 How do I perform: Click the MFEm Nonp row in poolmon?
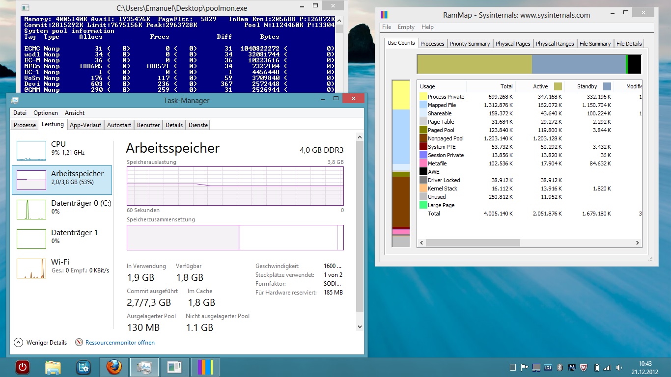pyautogui.click(x=179, y=66)
